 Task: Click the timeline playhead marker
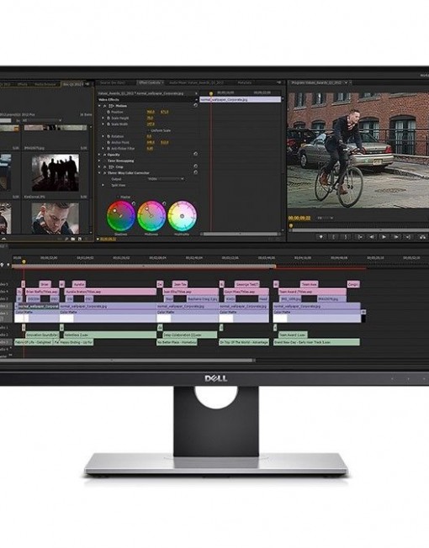coord(24,261)
